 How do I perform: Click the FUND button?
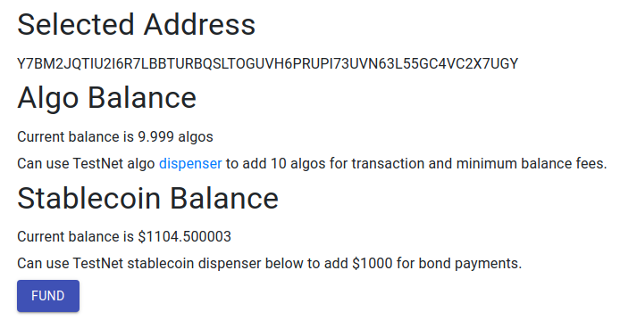tap(48, 296)
